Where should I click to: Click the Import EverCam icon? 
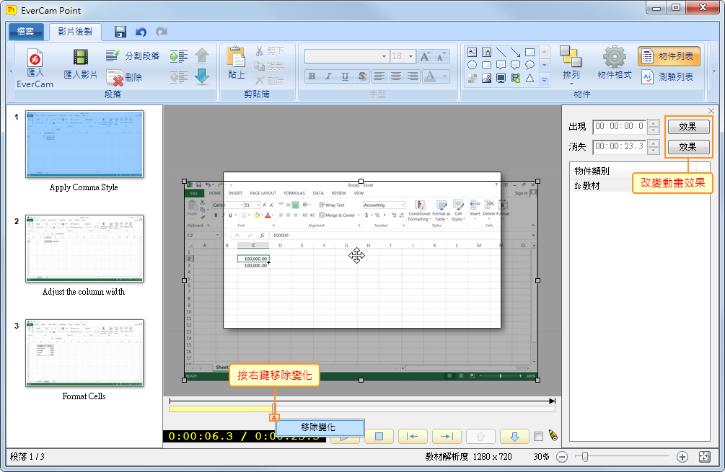coord(35,59)
